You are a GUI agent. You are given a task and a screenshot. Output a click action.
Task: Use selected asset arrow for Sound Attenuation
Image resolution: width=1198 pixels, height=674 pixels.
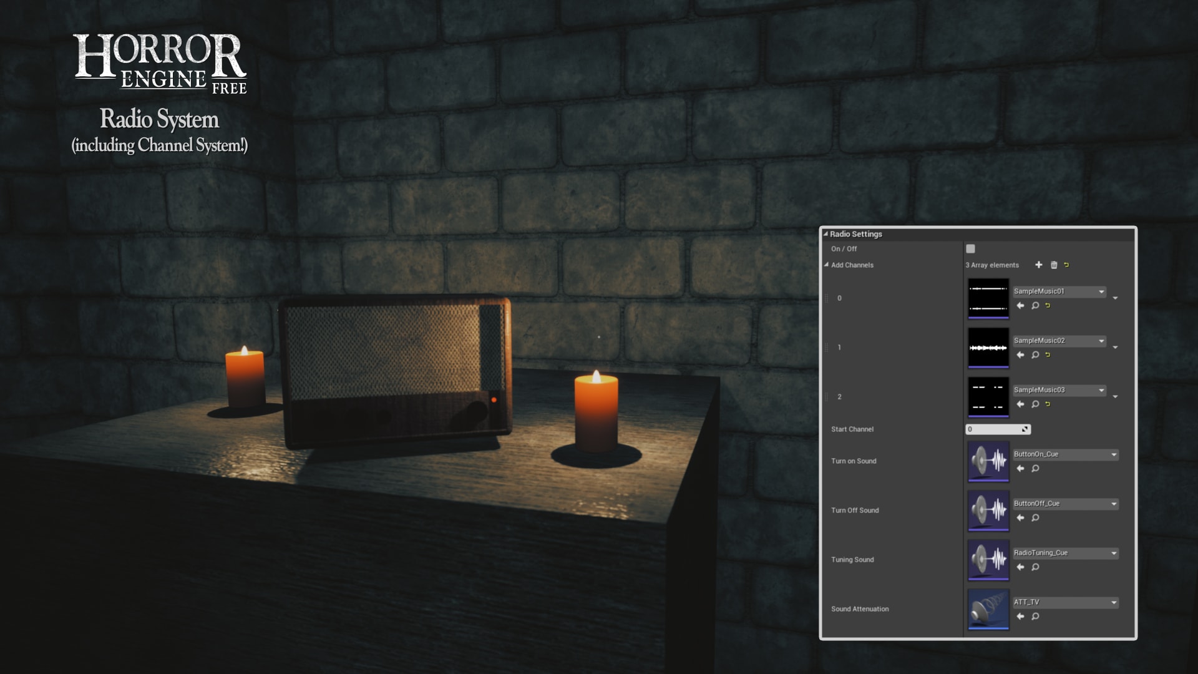(x=1020, y=615)
